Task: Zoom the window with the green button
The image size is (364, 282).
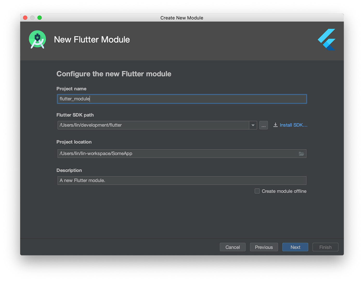Action: point(40,17)
